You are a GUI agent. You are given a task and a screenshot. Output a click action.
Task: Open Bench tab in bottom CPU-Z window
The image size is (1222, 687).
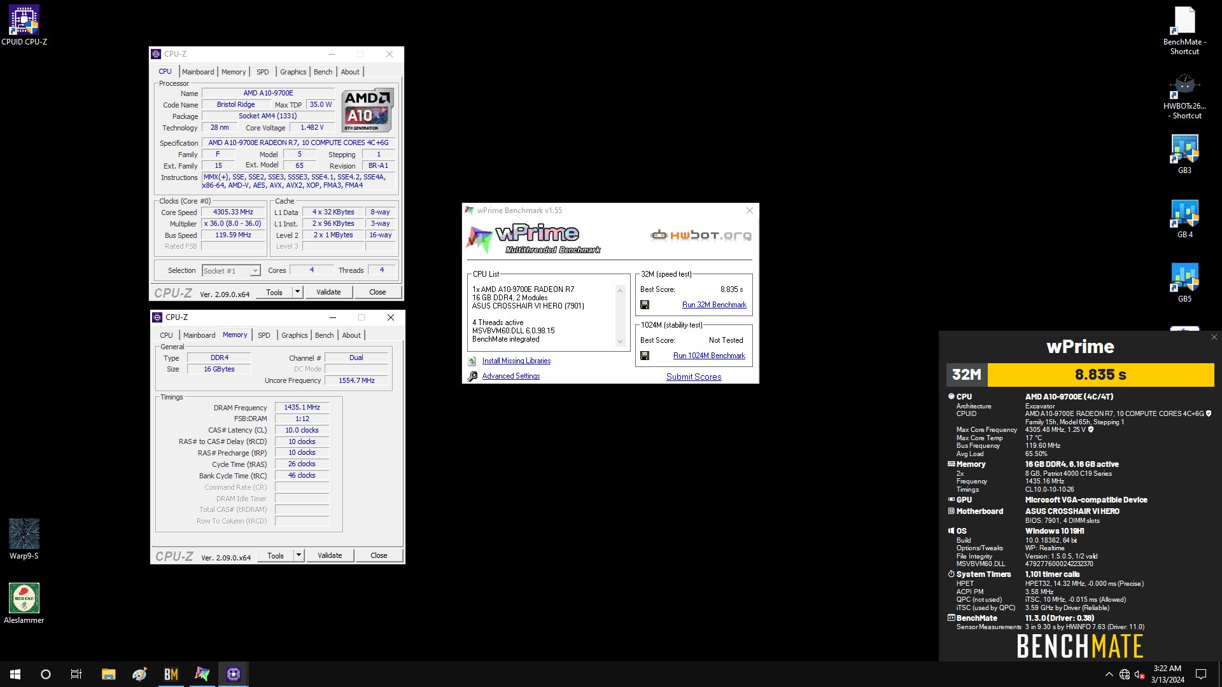(325, 335)
